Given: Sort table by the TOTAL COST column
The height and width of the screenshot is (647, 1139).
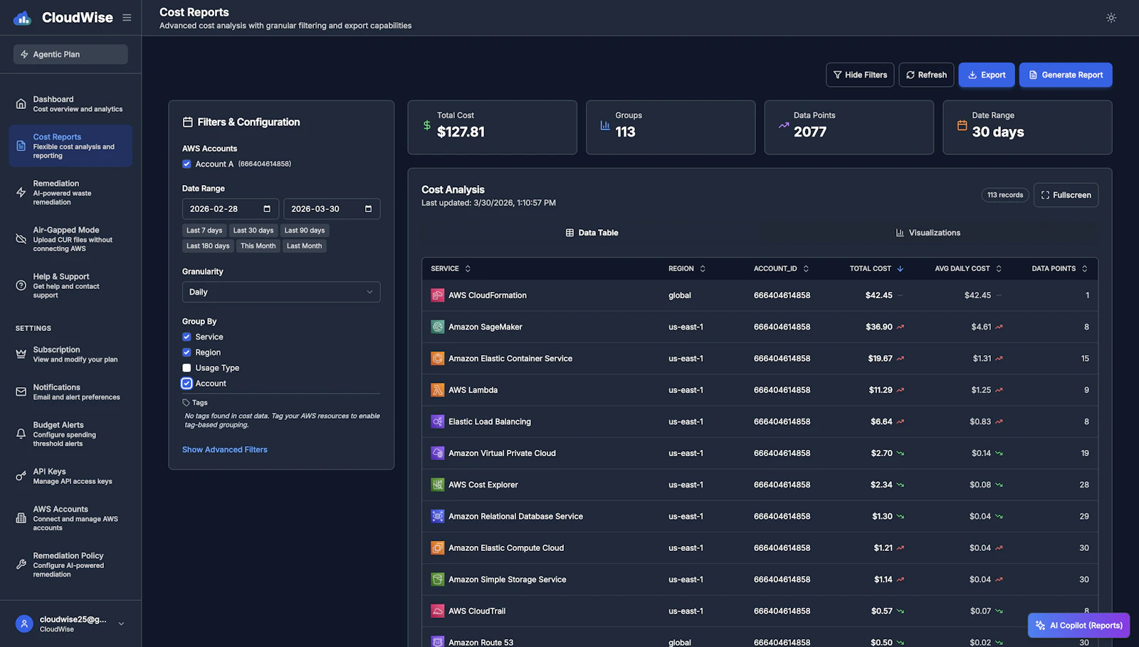Looking at the screenshot, I should click(x=876, y=268).
